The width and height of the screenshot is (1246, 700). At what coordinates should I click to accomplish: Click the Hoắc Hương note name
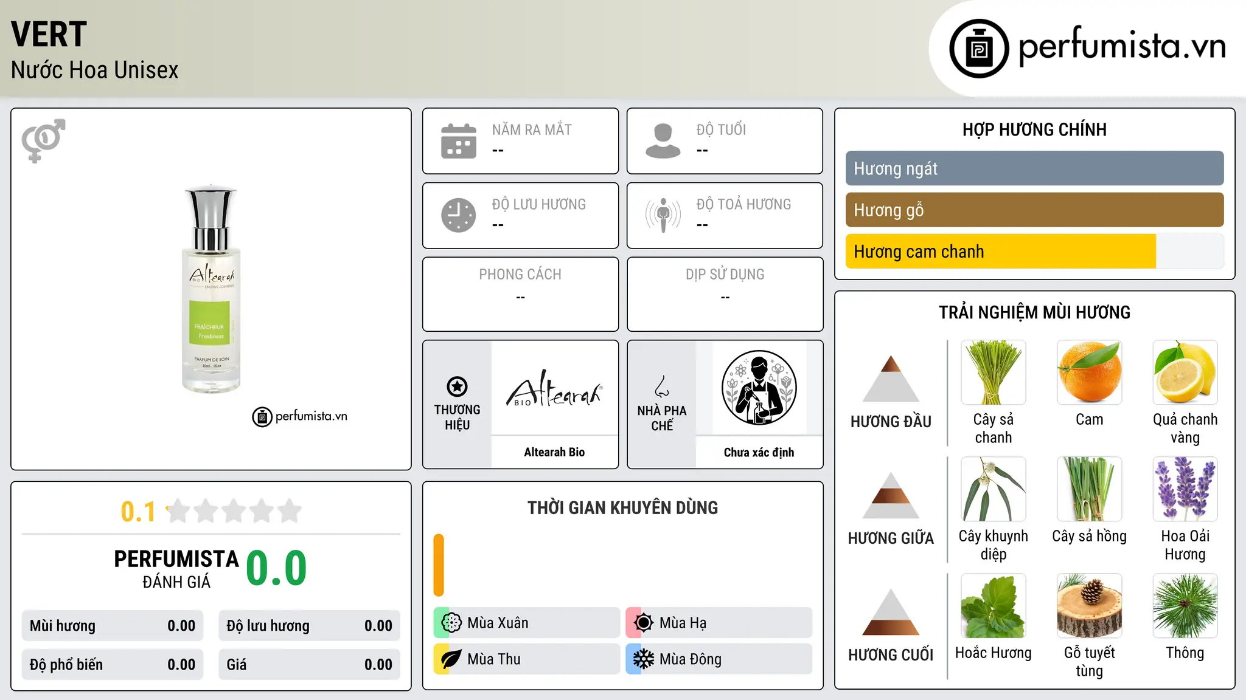pos(994,653)
